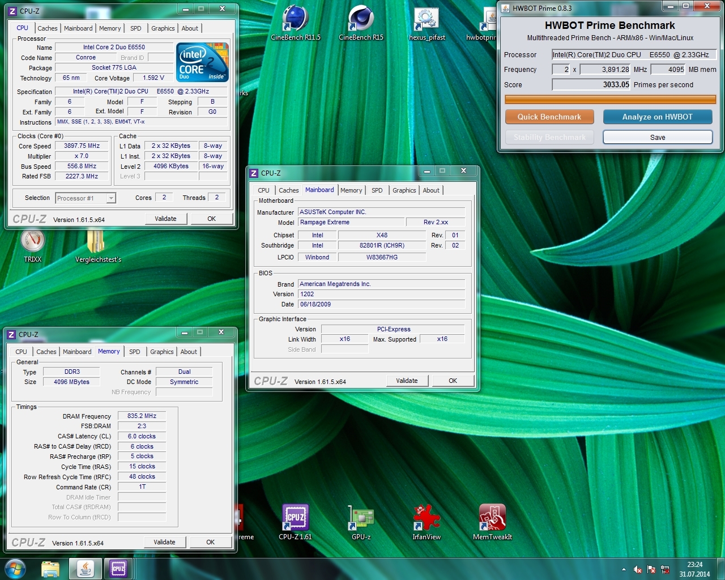Viewport: 725px width, 580px height.
Task: Click the FSB:DRAM ratio value 2:3
Action: 142,427
